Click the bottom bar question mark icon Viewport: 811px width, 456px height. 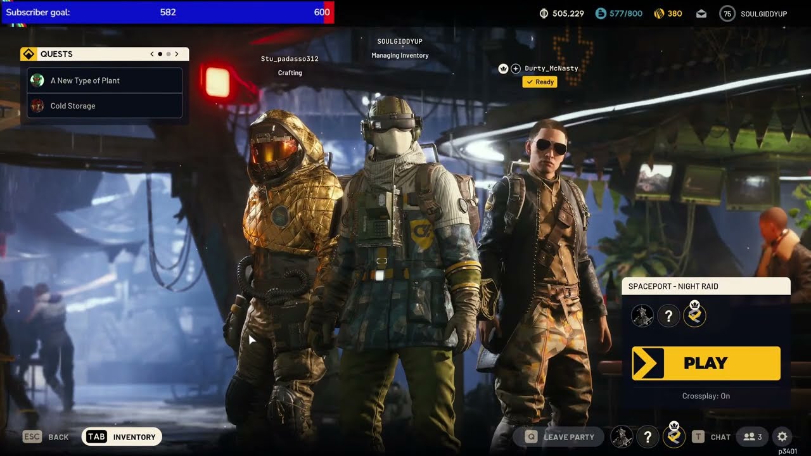pos(648,436)
